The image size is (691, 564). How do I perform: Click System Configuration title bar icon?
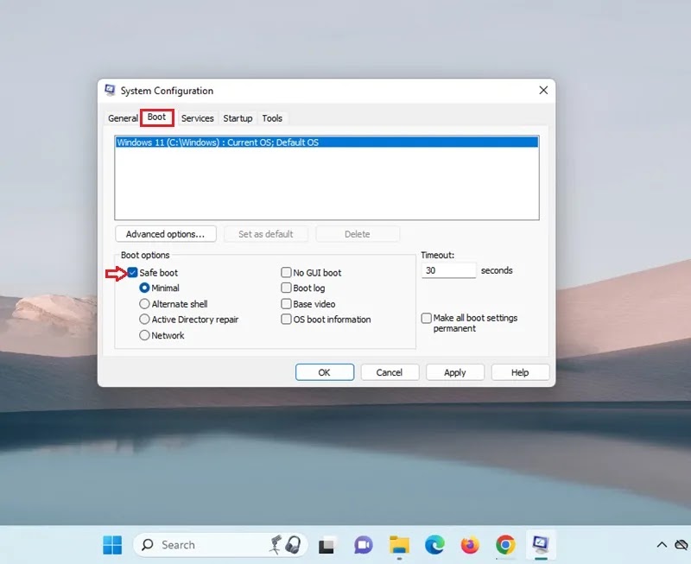110,91
